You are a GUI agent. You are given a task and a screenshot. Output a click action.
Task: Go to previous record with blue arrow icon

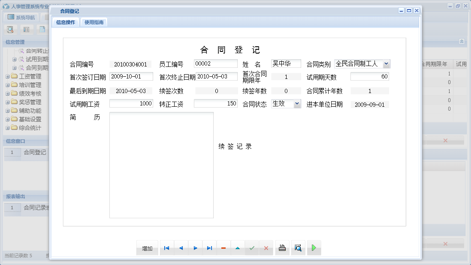tap(181, 248)
